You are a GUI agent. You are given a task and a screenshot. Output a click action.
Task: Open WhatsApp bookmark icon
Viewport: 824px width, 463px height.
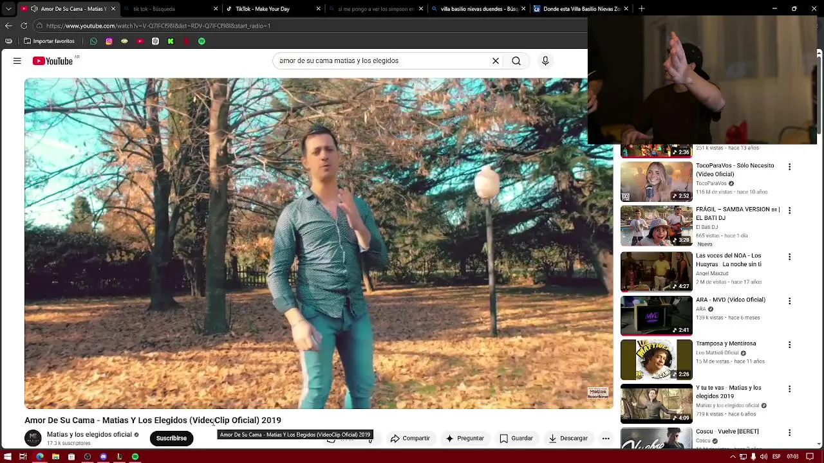[93, 41]
